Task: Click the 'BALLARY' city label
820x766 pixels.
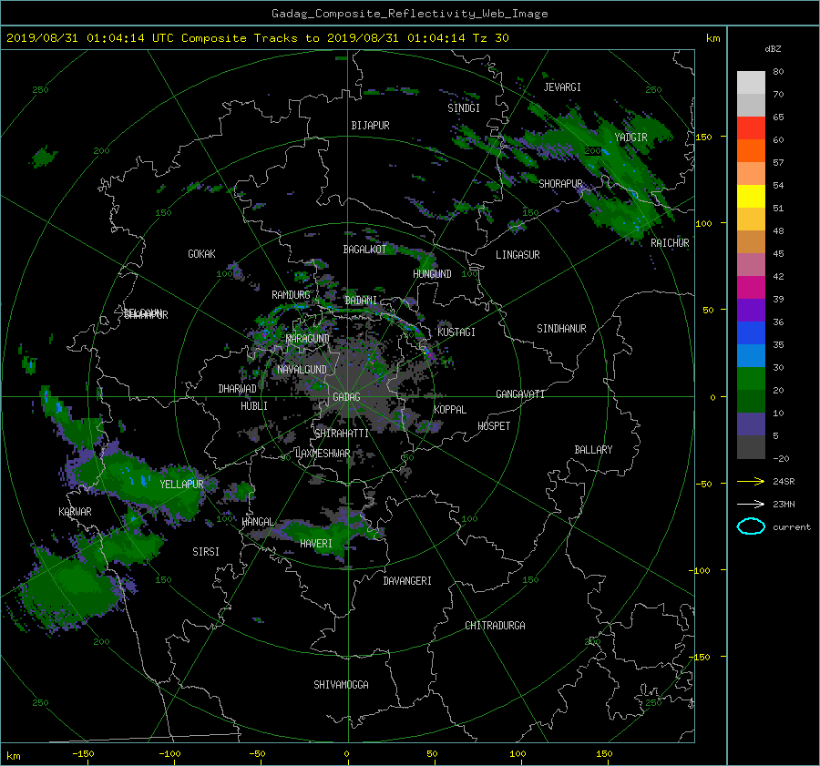Action: pos(593,450)
